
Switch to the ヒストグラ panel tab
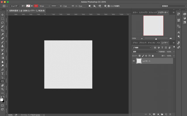(143, 12)
